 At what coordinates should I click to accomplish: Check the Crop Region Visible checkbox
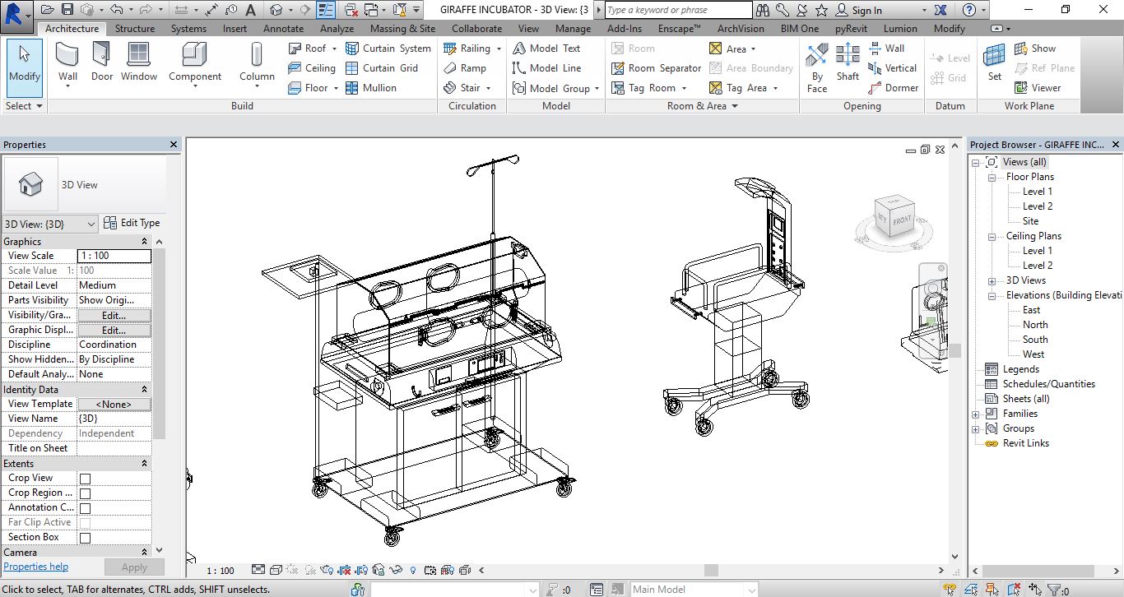click(85, 493)
